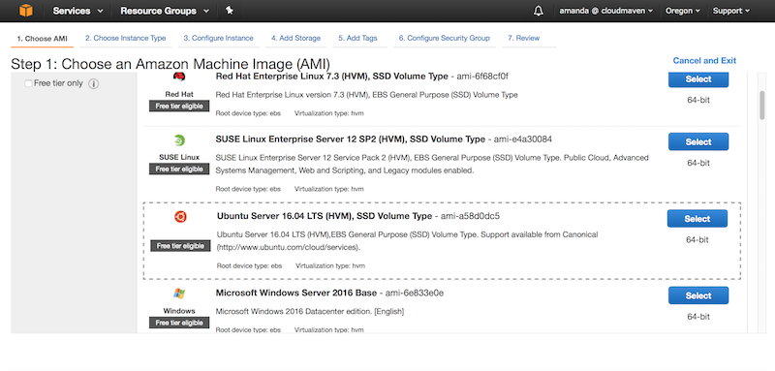This screenshot has height=371, width=775.
Task: Select the Ubuntu Server 16.04 LTS AMI
Action: (697, 219)
